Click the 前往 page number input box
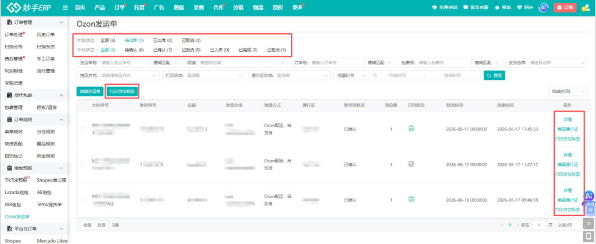 [538, 225]
